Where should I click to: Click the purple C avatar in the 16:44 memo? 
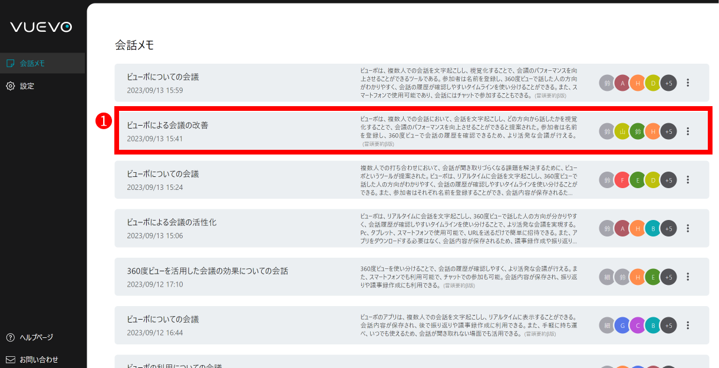[638, 325]
